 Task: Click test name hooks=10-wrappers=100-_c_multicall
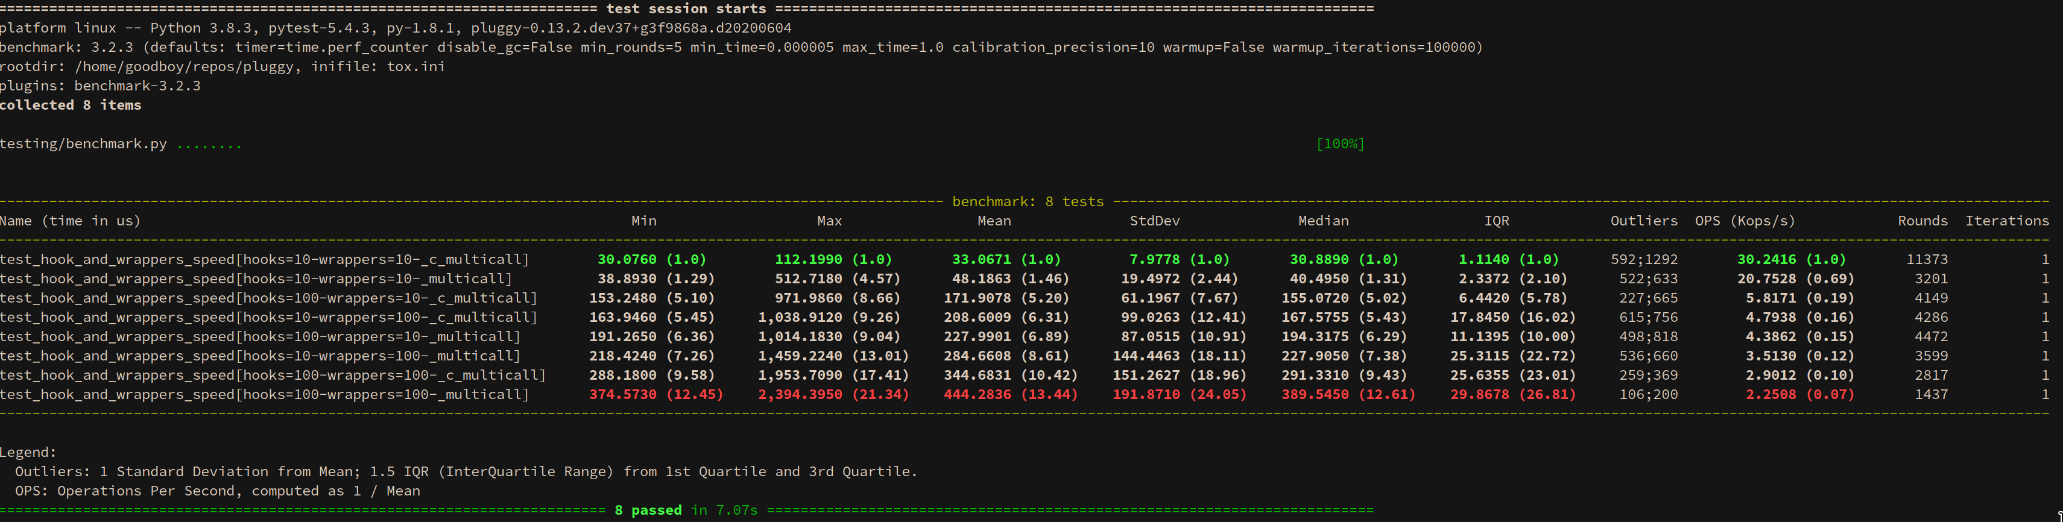click(x=269, y=317)
